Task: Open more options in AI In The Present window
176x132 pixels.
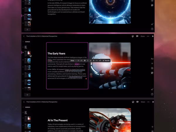Action: click(148, 102)
